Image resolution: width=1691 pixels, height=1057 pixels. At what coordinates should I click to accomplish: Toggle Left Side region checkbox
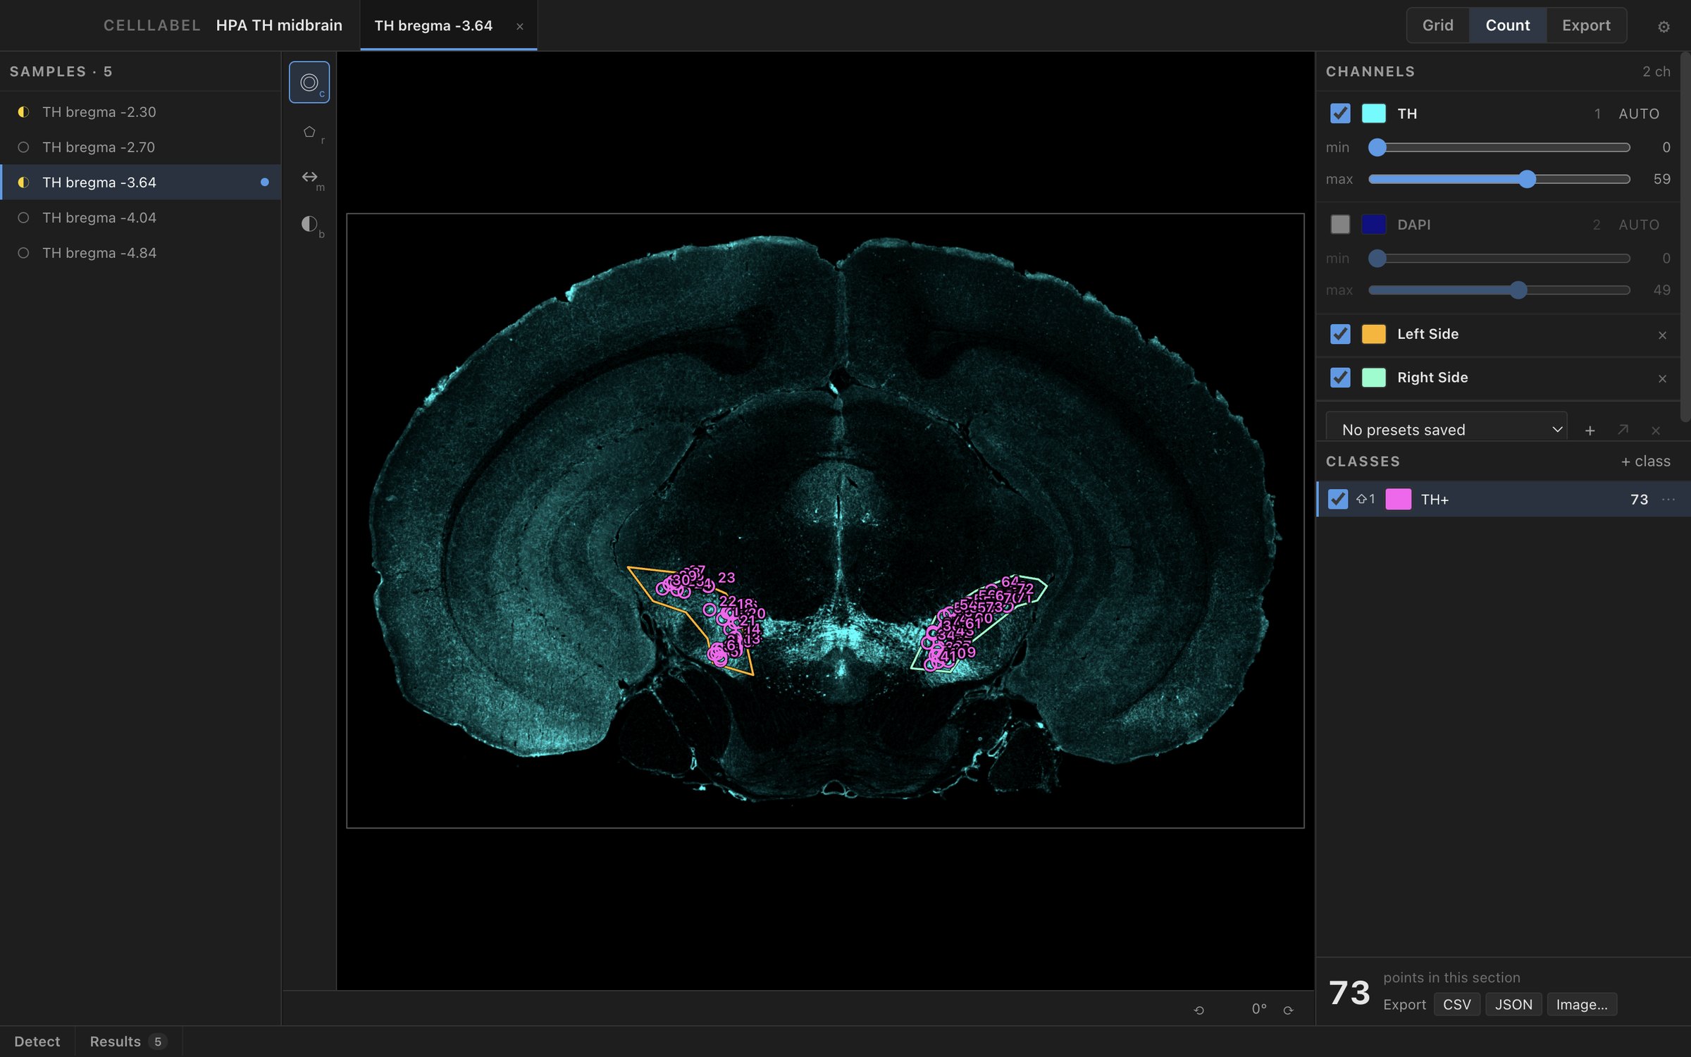tap(1340, 334)
